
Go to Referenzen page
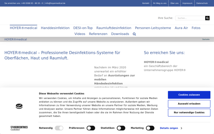click(x=98, y=34)
